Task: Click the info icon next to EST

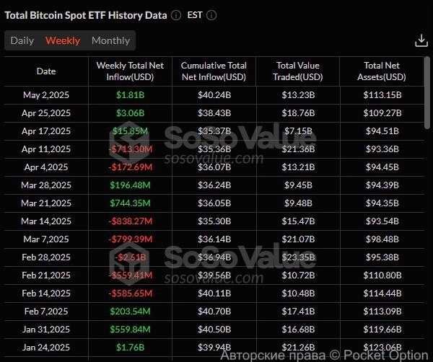Action: coord(211,15)
